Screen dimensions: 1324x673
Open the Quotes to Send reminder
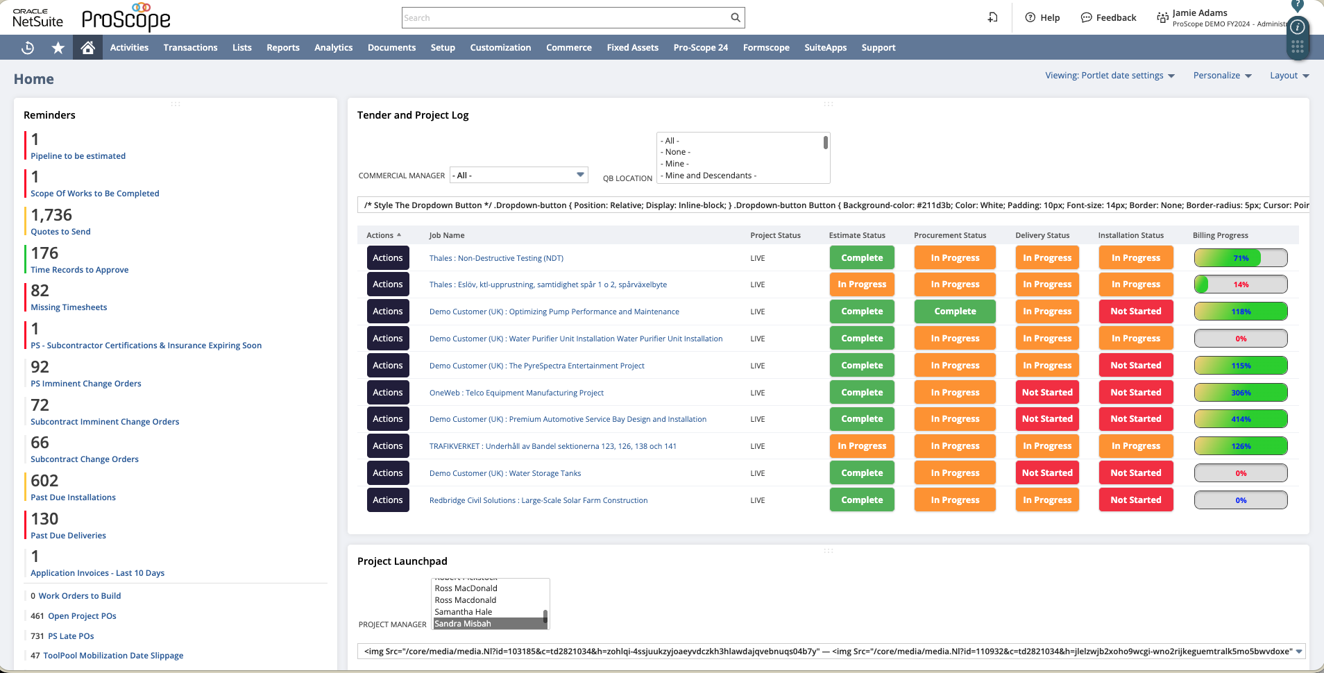[x=60, y=232]
